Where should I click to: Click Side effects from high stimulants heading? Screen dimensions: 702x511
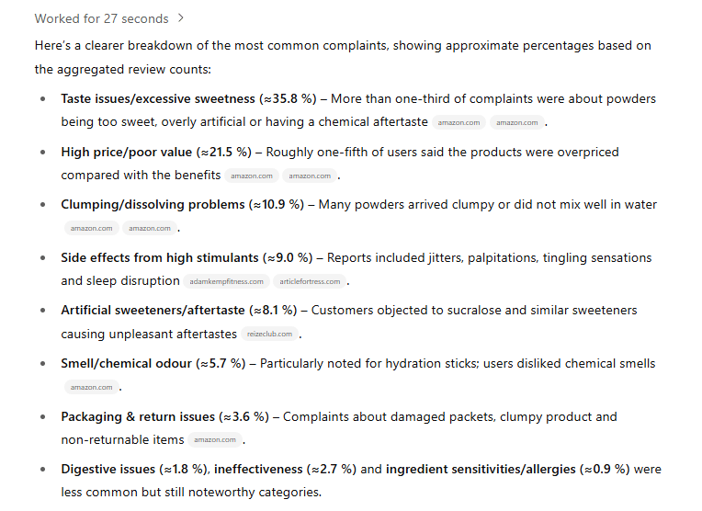160,258
